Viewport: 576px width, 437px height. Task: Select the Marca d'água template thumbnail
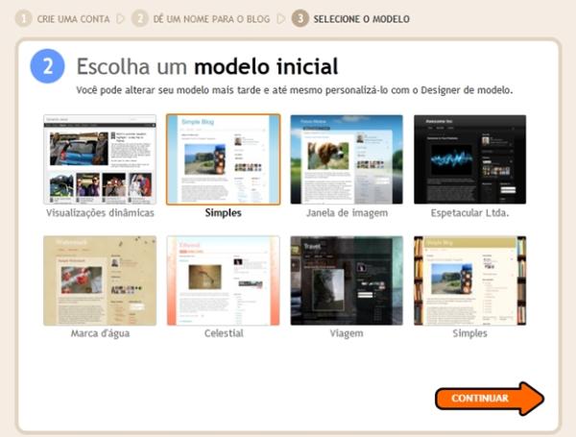pos(100,280)
